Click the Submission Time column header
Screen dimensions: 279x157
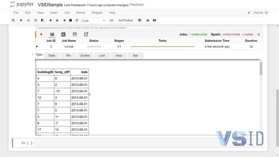[x=217, y=41]
